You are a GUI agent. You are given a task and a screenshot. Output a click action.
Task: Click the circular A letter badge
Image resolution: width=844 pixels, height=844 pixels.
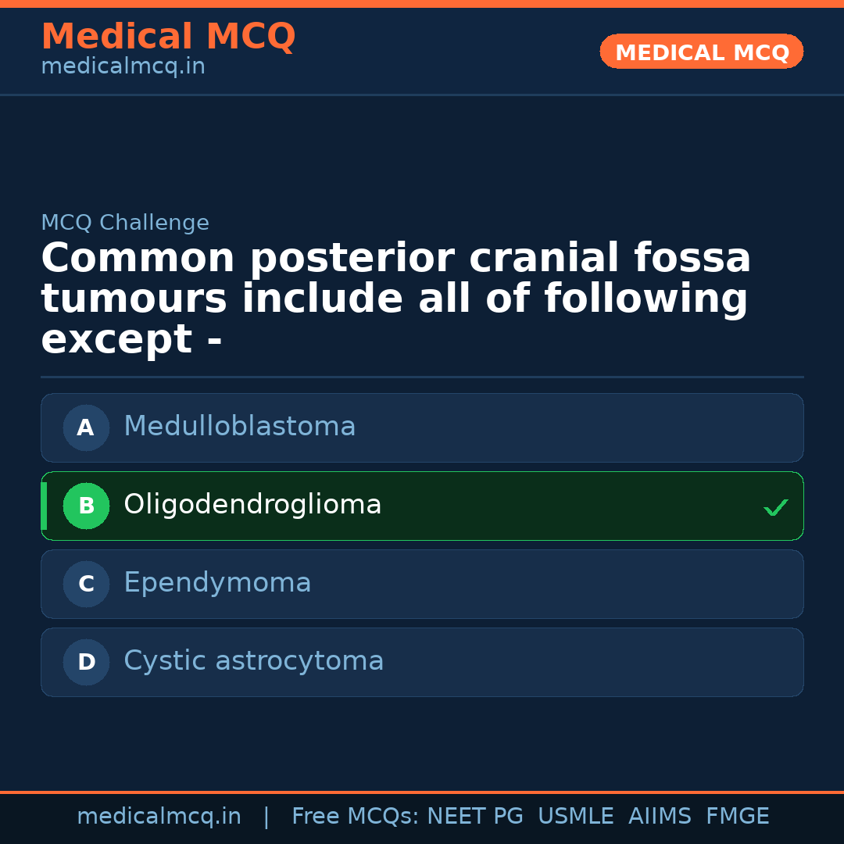(x=86, y=427)
